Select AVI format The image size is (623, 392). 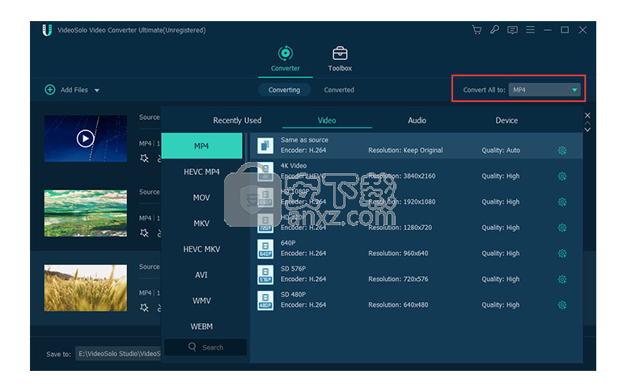click(201, 275)
